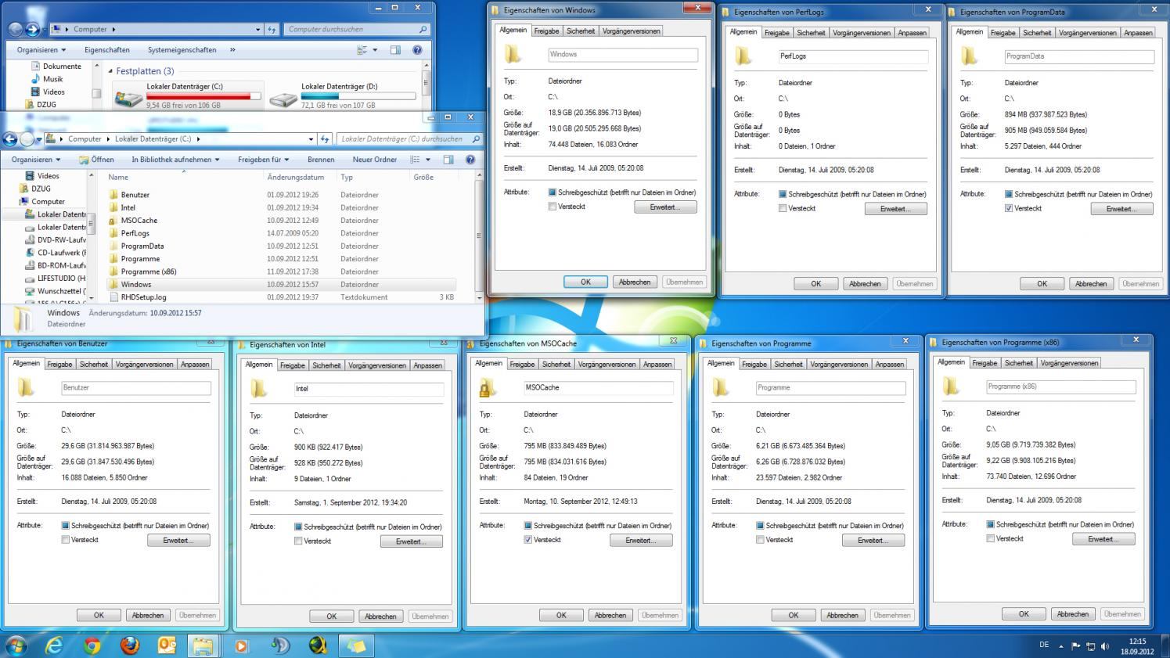1170x658 pixels.
Task: Open Vorgängerversionen tab in ProgramData properties
Action: 1087,33
